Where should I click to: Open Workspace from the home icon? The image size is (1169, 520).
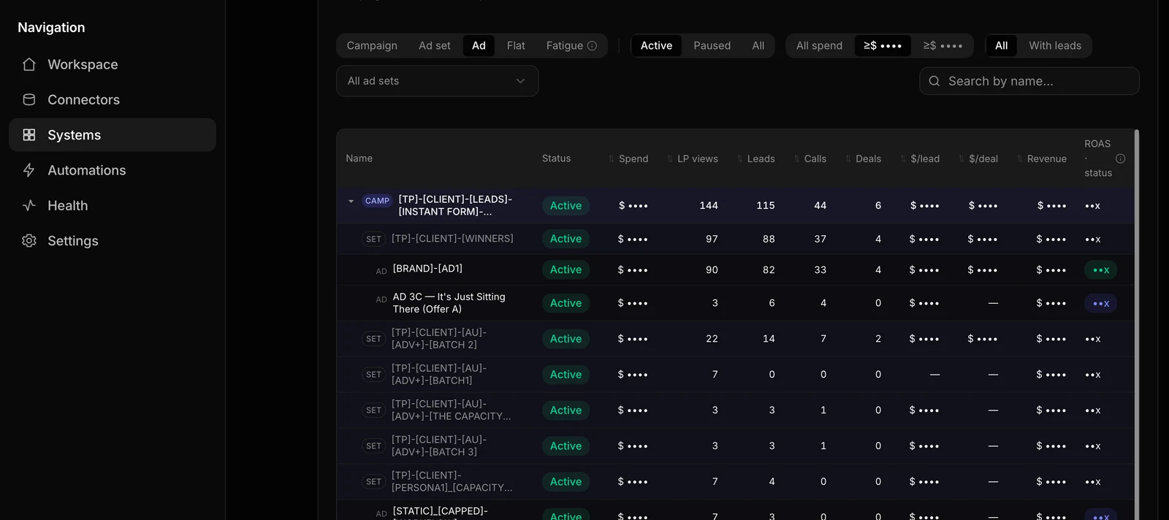point(29,64)
